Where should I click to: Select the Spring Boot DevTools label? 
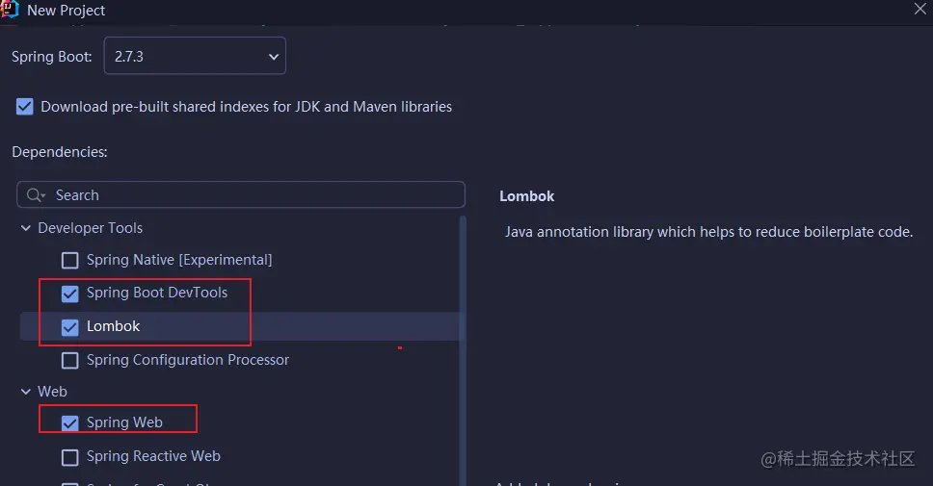[157, 293]
